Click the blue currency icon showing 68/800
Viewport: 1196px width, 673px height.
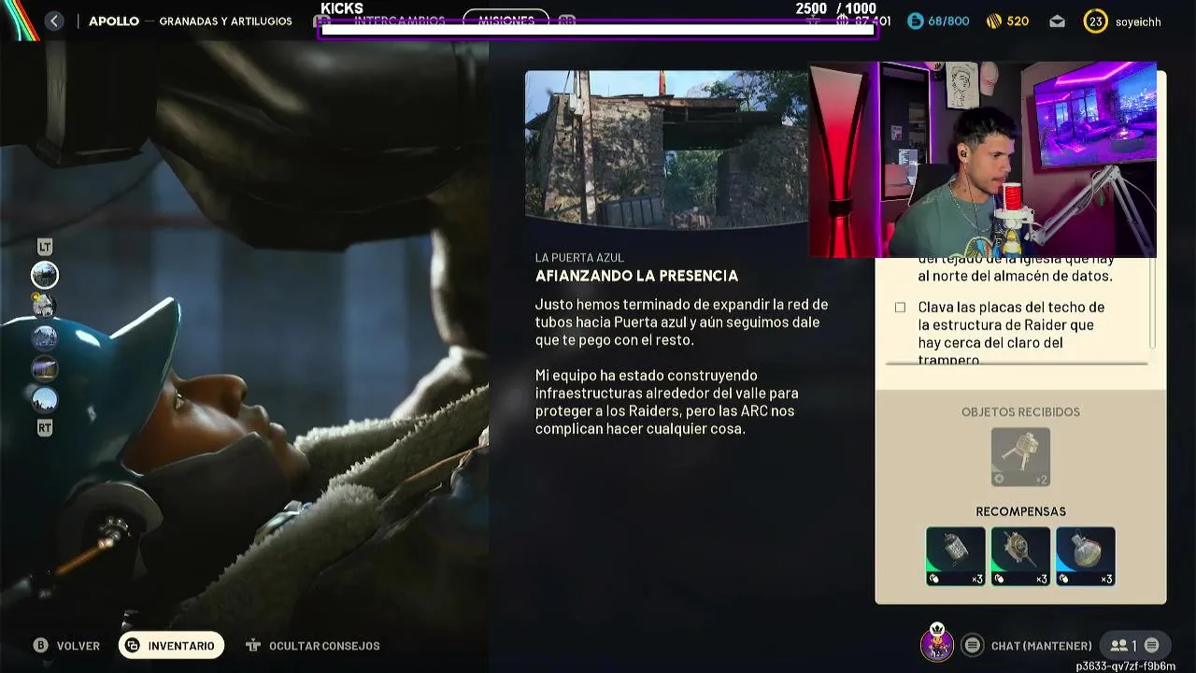point(916,21)
